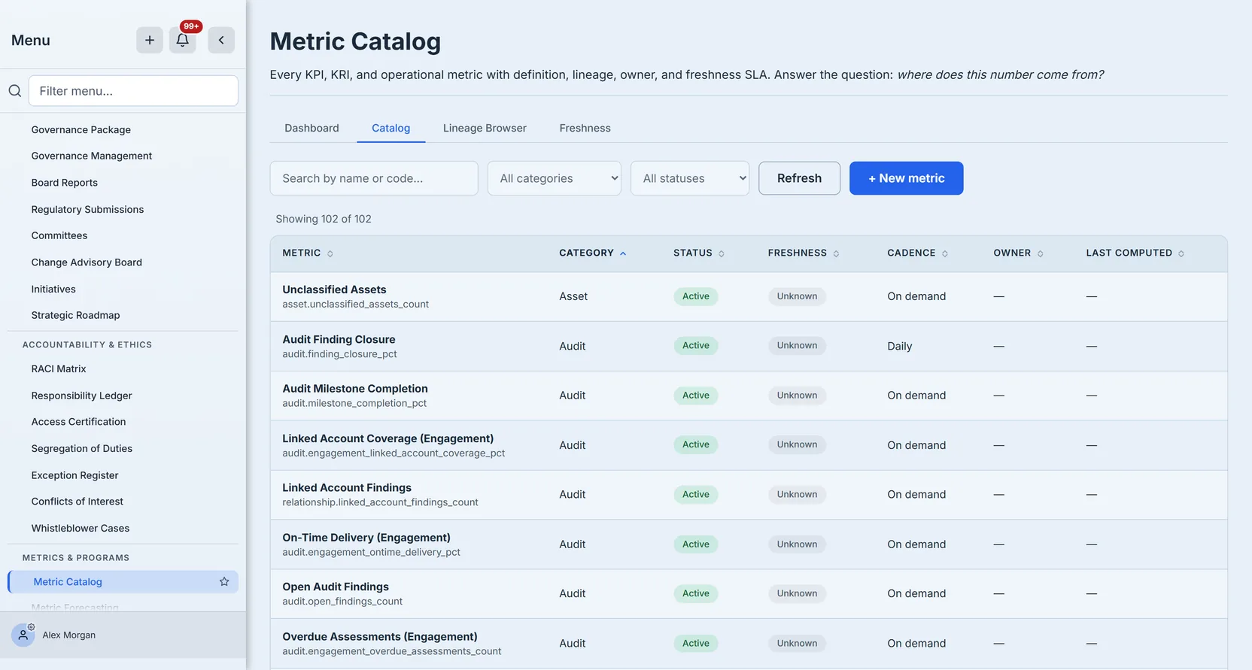Screen dimensions: 1252x670
Task: Open notifications bell with 99+ badge
Action: [x=183, y=41]
